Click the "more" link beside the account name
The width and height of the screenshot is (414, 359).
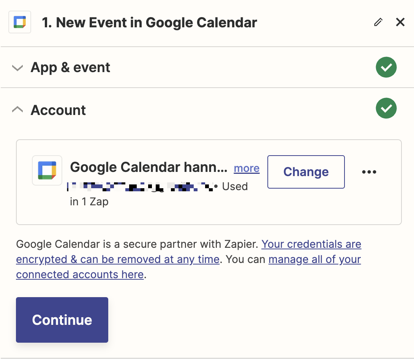pos(247,168)
